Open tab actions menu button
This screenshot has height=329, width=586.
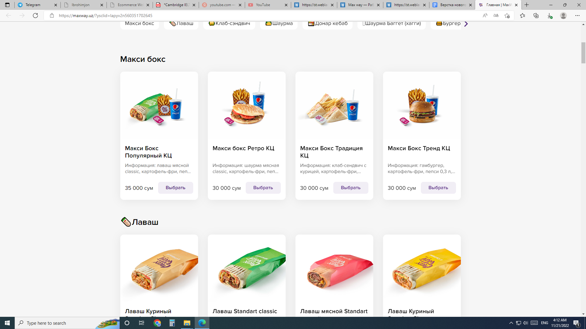[7, 5]
